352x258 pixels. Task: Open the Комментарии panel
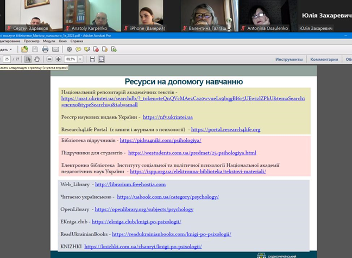click(324, 59)
